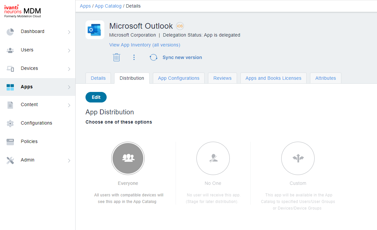Select the Everyone distribution option
This screenshot has width=377, height=230.
pyautogui.click(x=128, y=158)
